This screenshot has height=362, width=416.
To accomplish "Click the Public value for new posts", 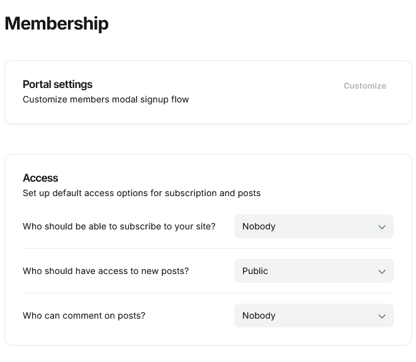I will [x=255, y=271].
